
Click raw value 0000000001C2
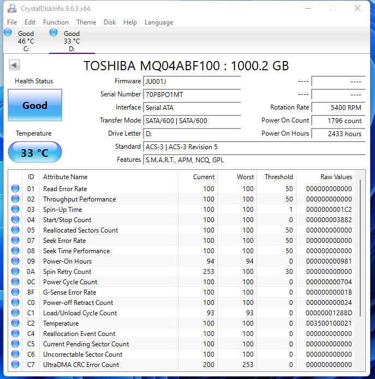pos(329,210)
